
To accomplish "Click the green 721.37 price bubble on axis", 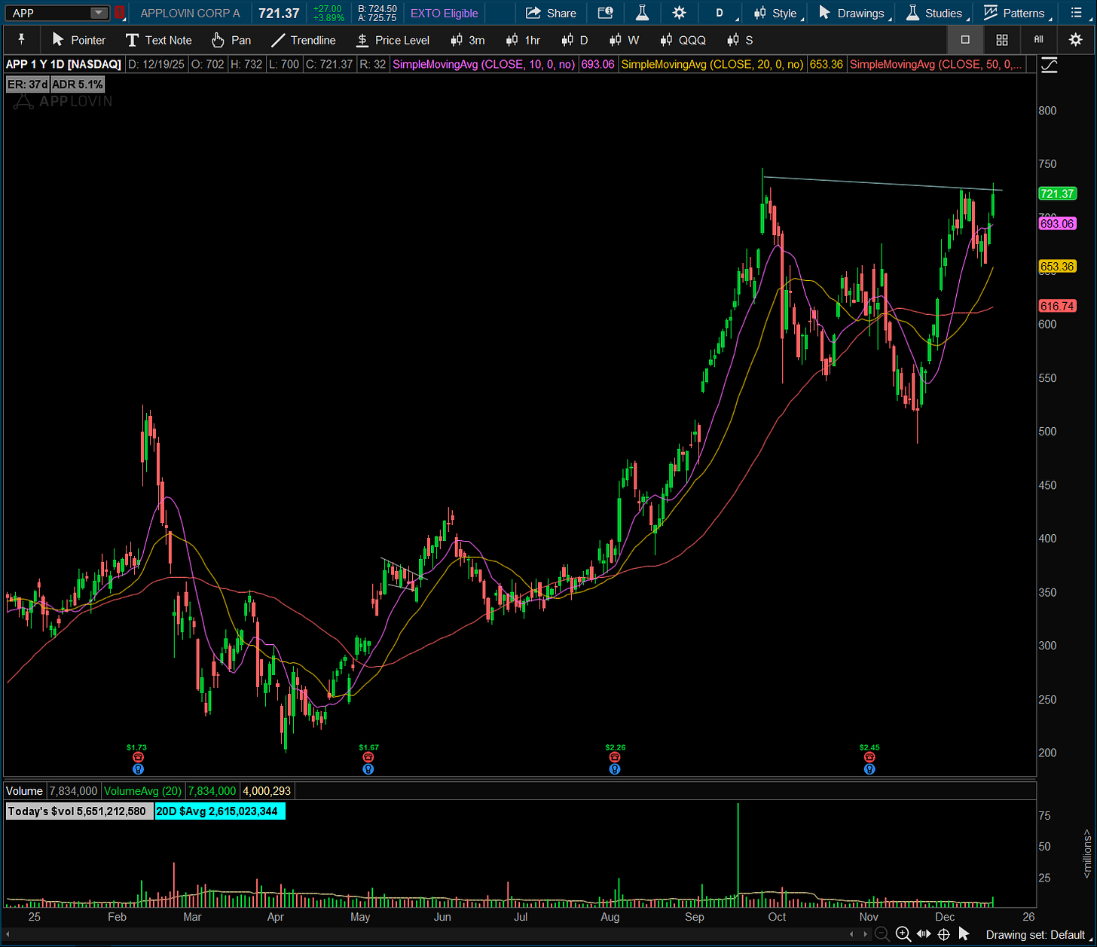I will 1057,194.
